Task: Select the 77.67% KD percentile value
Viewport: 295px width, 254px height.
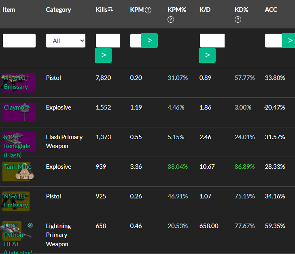Action: (x=244, y=226)
